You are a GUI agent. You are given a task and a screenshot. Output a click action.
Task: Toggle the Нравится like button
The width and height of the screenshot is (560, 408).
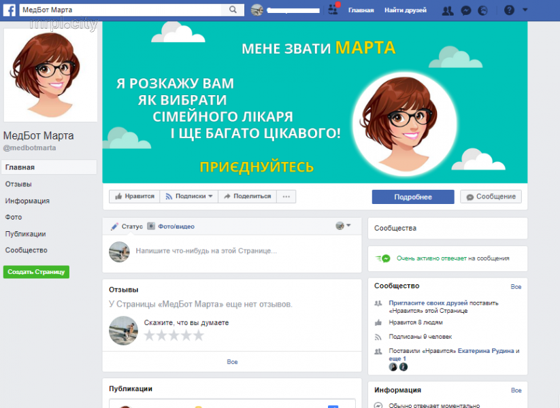[x=135, y=197]
